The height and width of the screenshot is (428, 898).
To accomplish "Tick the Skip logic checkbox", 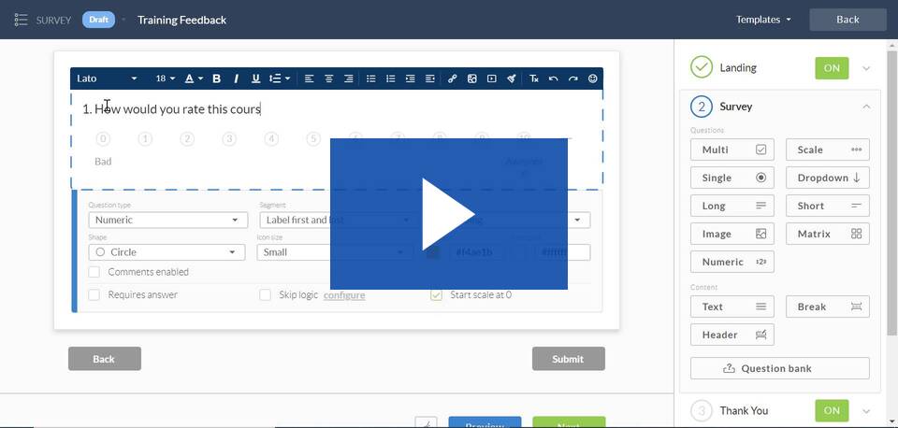I will 265,294.
